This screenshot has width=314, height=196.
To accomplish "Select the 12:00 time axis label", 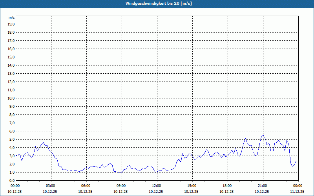I will [x=157, y=186].
